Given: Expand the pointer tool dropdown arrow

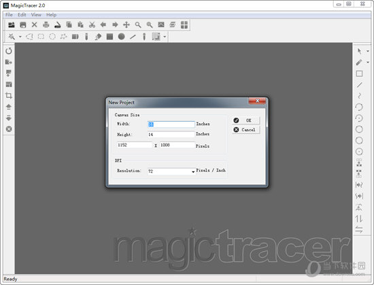Looking at the screenshot, I should (368, 51).
